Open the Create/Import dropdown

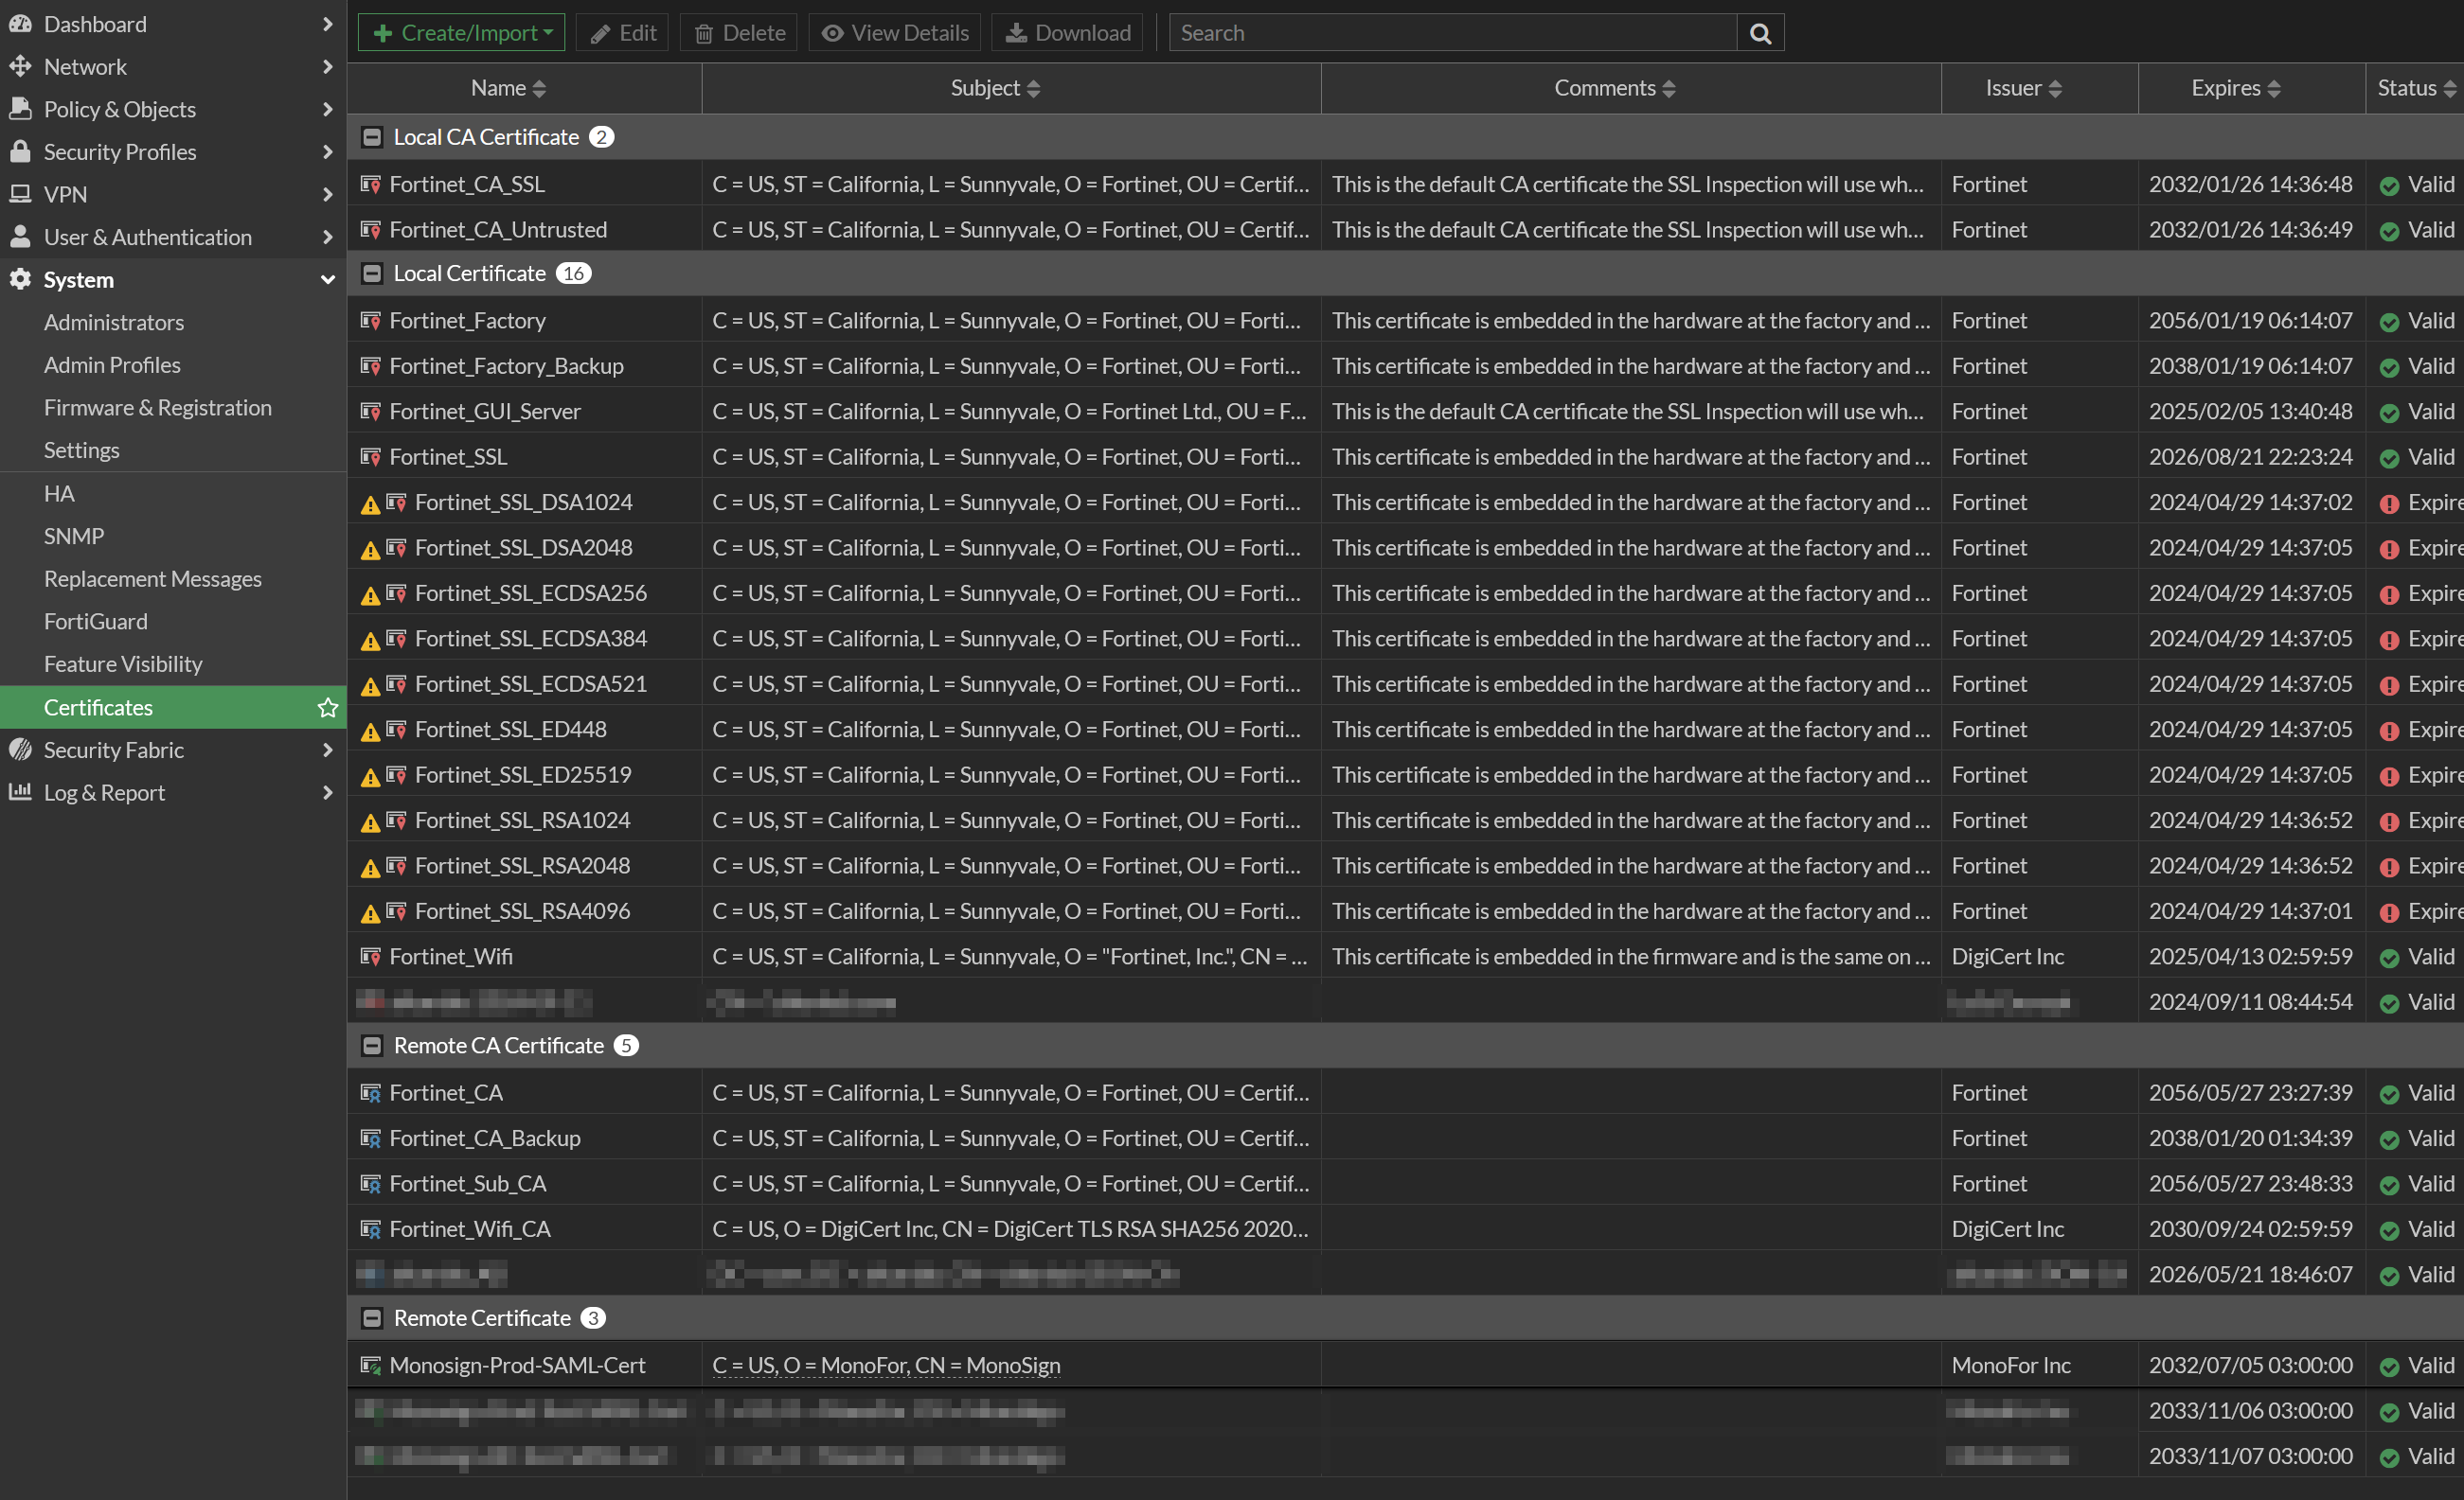click(x=461, y=33)
